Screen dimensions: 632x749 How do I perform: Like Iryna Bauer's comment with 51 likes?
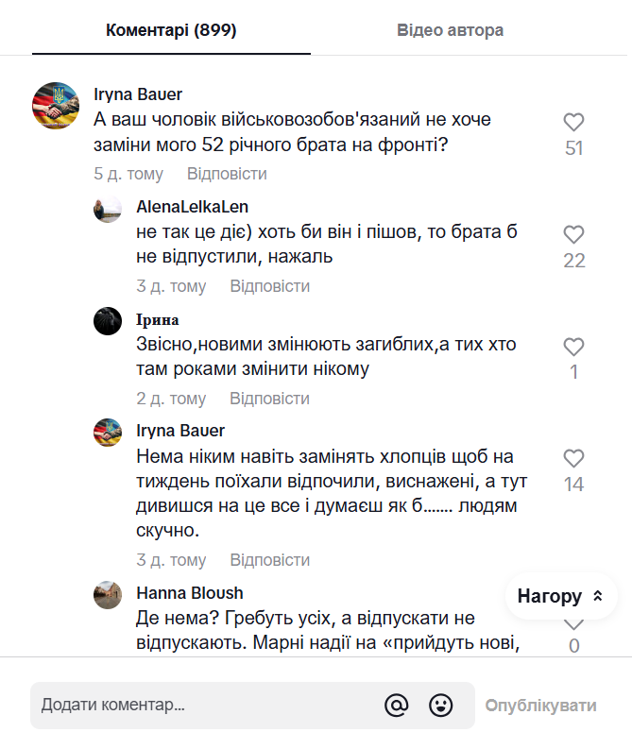coord(573,123)
